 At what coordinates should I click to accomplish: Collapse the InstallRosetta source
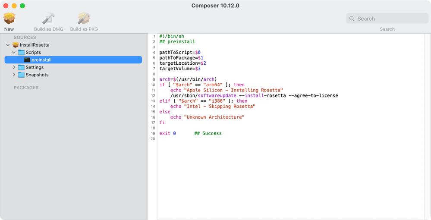click(x=8, y=45)
